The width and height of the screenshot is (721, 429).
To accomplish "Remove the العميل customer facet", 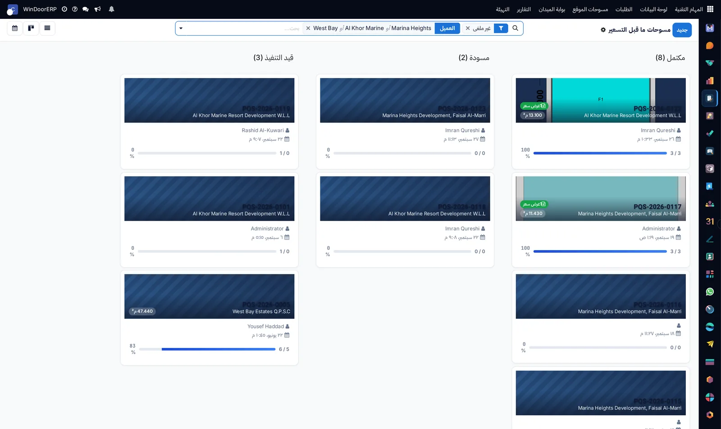I will tap(308, 28).
